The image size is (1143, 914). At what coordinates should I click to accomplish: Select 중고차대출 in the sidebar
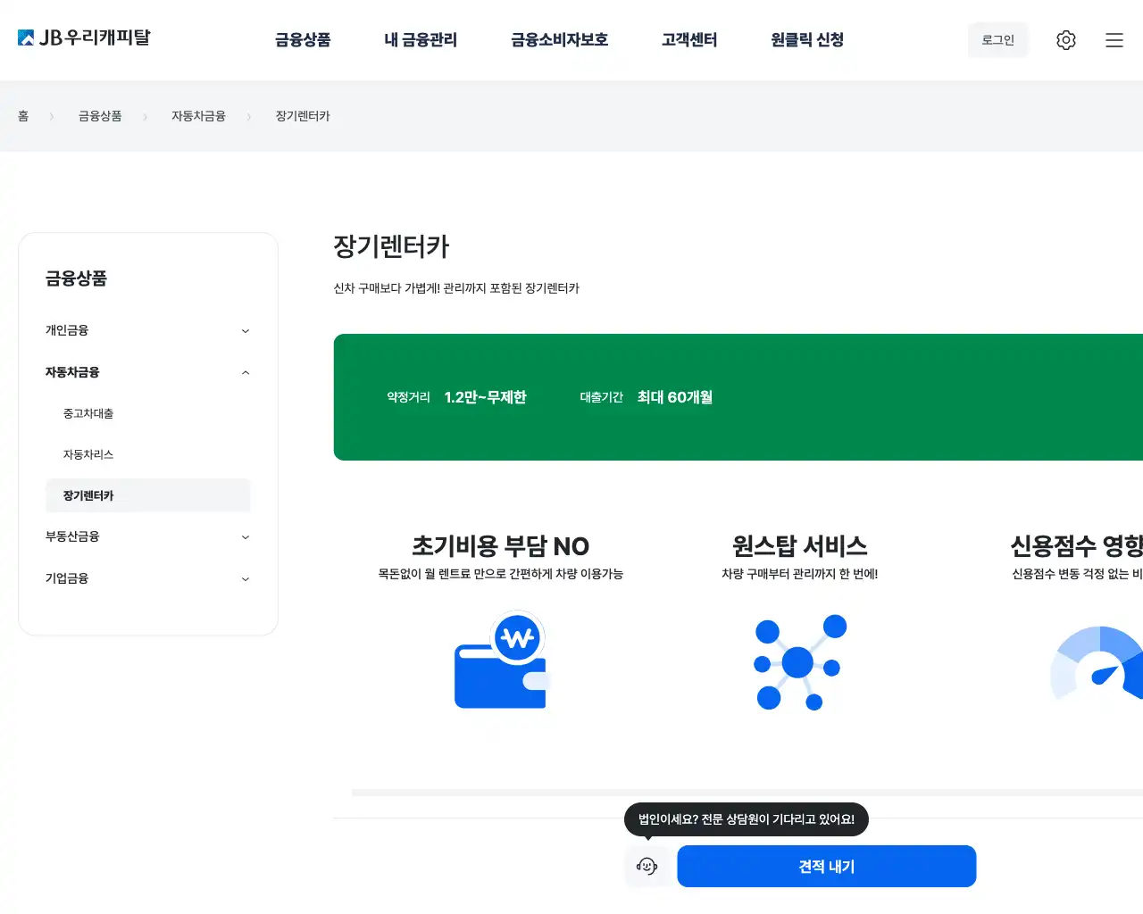pyautogui.click(x=88, y=413)
